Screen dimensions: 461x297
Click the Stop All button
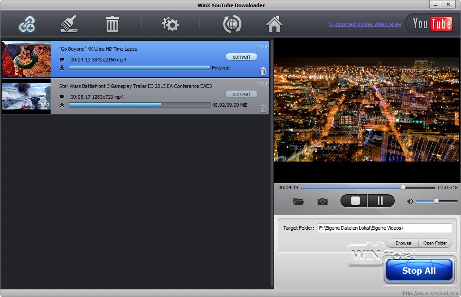419,270
